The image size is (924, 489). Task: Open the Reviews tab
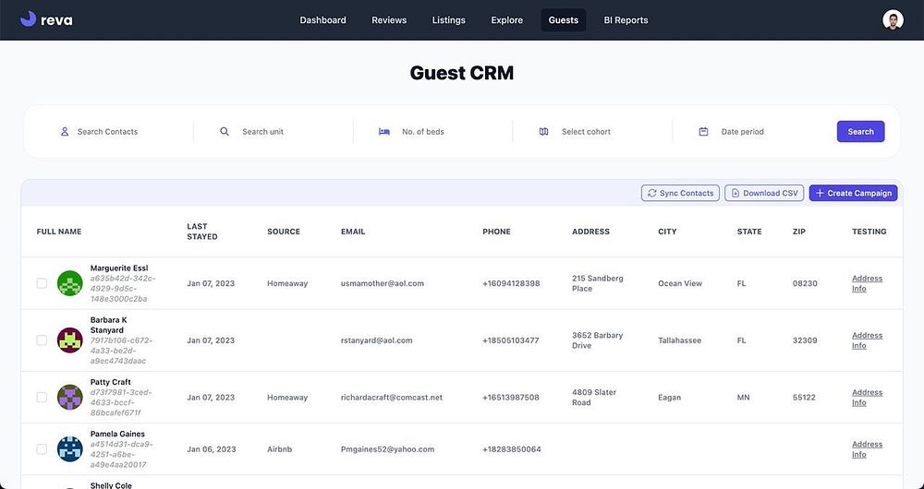click(x=389, y=20)
